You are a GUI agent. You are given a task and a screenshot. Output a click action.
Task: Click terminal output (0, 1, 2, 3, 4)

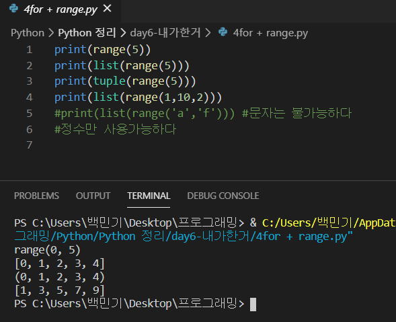click(60, 277)
